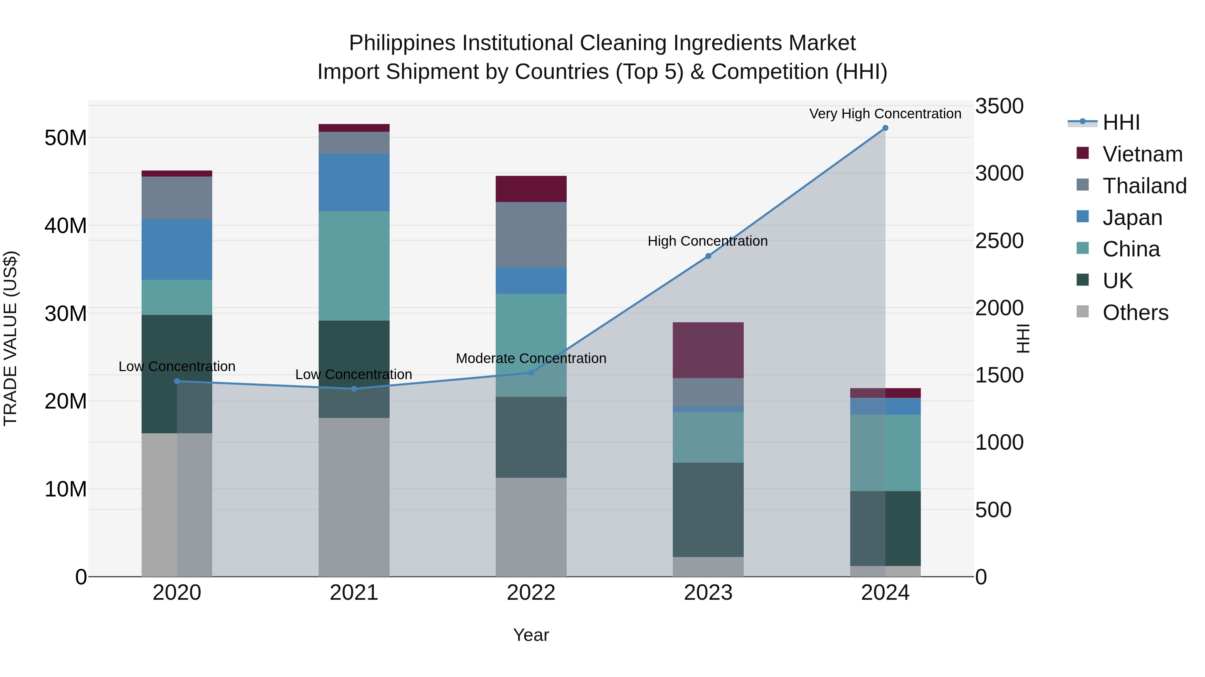Toggle the Thailand legend entry
1205x677 pixels.
pos(1131,186)
